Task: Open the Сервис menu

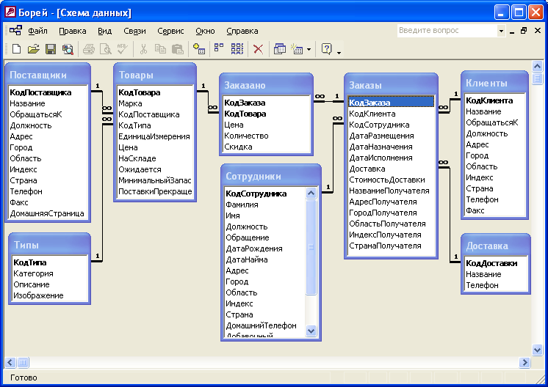Action: pyautogui.click(x=170, y=31)
